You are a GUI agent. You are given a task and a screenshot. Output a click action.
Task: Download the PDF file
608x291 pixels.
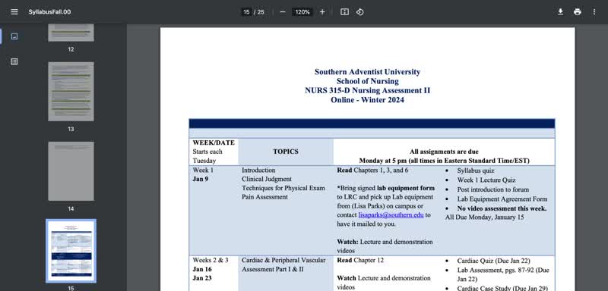pos(560,12)
